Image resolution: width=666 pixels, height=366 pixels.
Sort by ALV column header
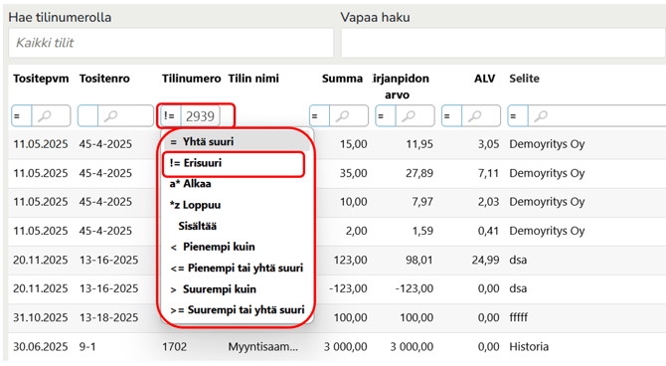(x=485, y=79)
